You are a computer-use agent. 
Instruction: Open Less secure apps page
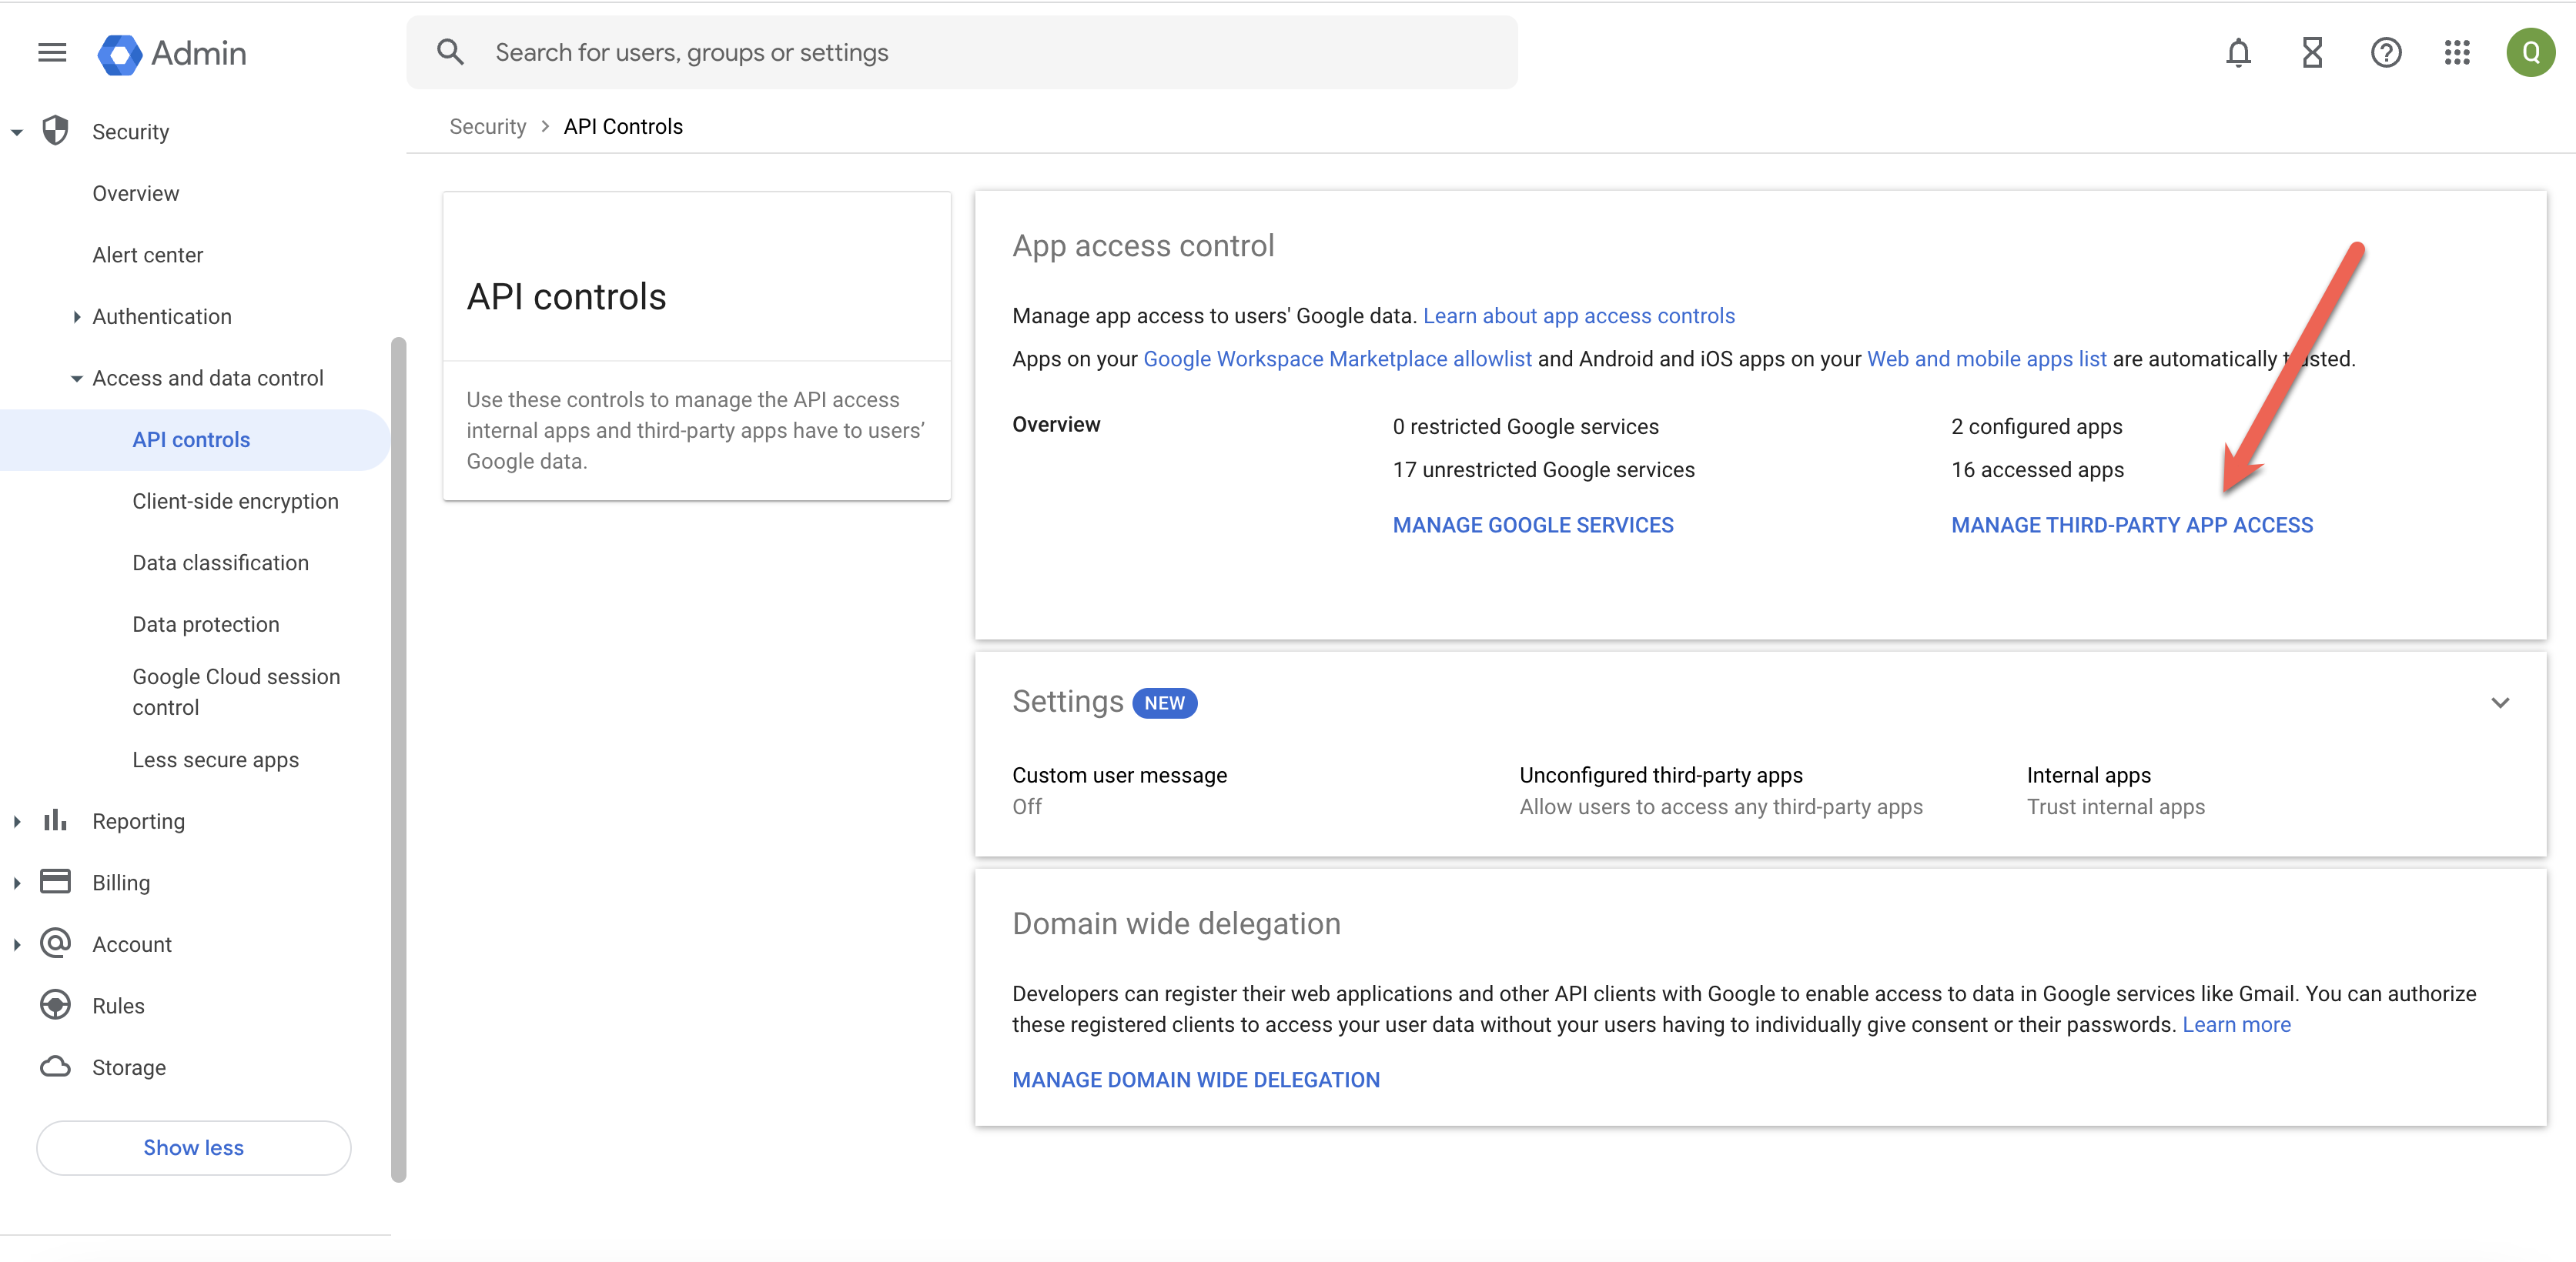pos(216,760)
